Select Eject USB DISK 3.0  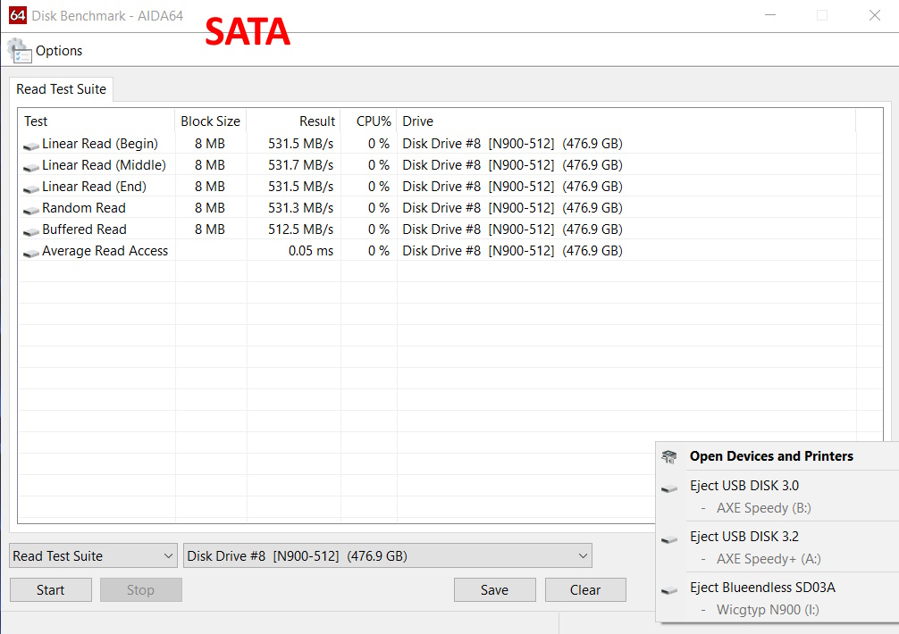[x=744, y=486]
